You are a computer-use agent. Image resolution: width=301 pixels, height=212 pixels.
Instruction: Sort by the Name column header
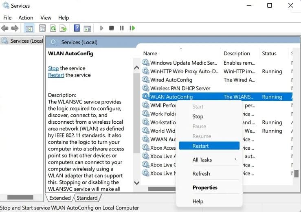point(181,54)
